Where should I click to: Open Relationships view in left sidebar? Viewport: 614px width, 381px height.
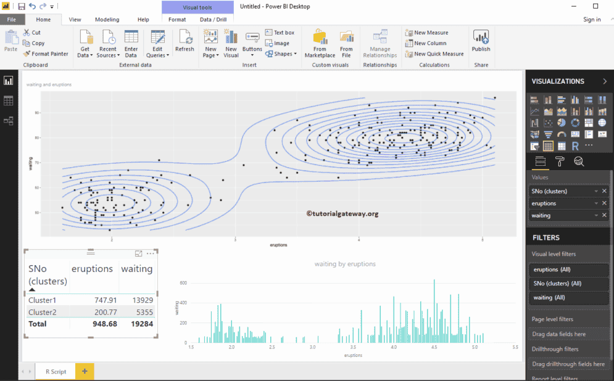coord(9,121)
